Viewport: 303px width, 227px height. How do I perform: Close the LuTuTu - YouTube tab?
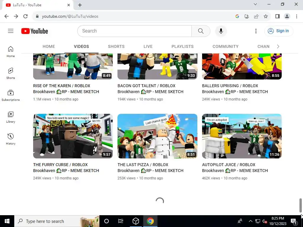click(69, 5)
